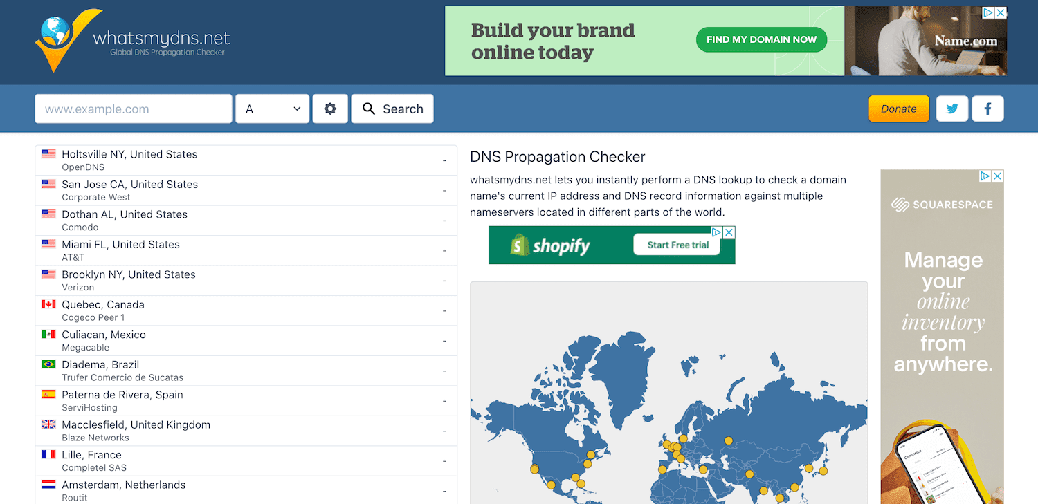Open whatsmydns.net Twitter page
Image resolution: width=1038 pixels, height=504 pixels.
952,109
